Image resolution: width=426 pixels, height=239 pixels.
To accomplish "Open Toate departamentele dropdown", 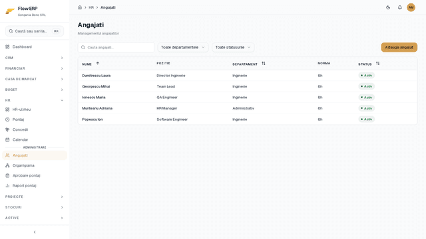I will coord(183,47).
